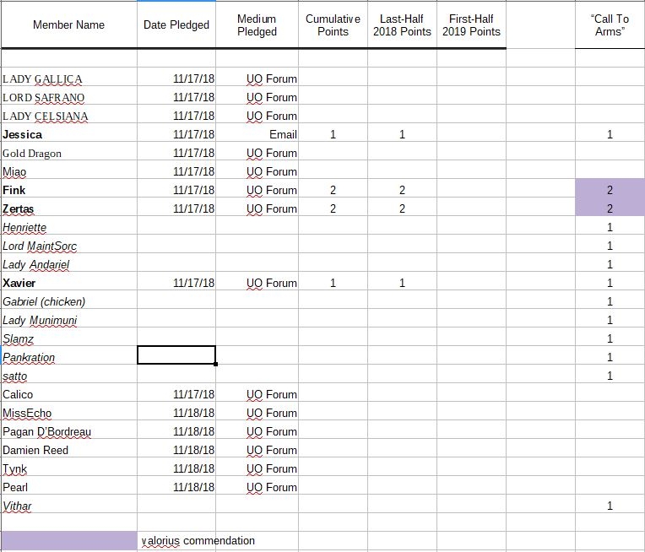
Task: Select MissEcho's 11/18/18 date cell
Action: coord(176,411)
